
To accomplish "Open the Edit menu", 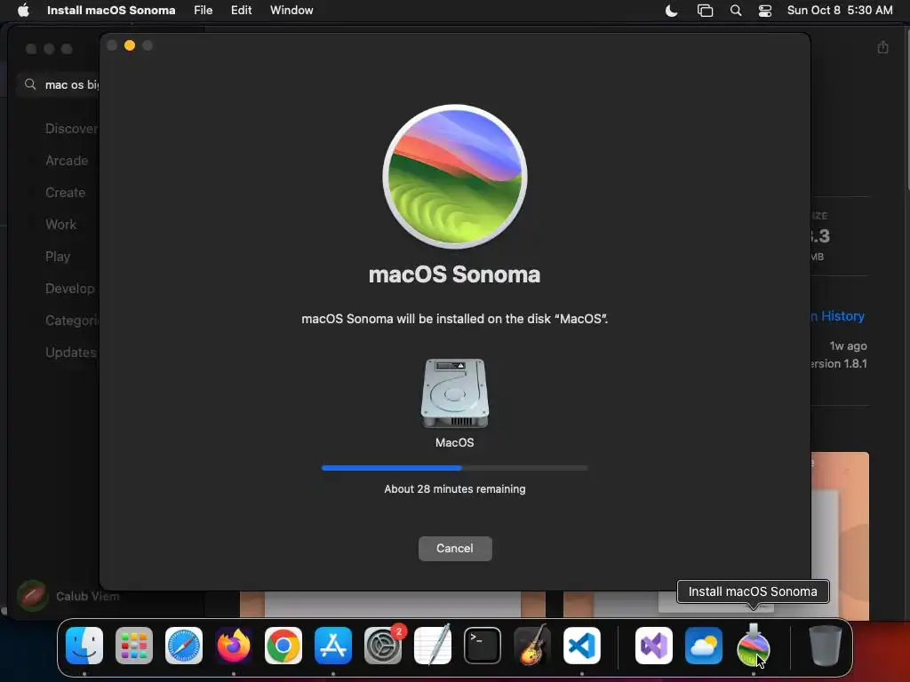I will pyautogui.click(x=241, y=10).
